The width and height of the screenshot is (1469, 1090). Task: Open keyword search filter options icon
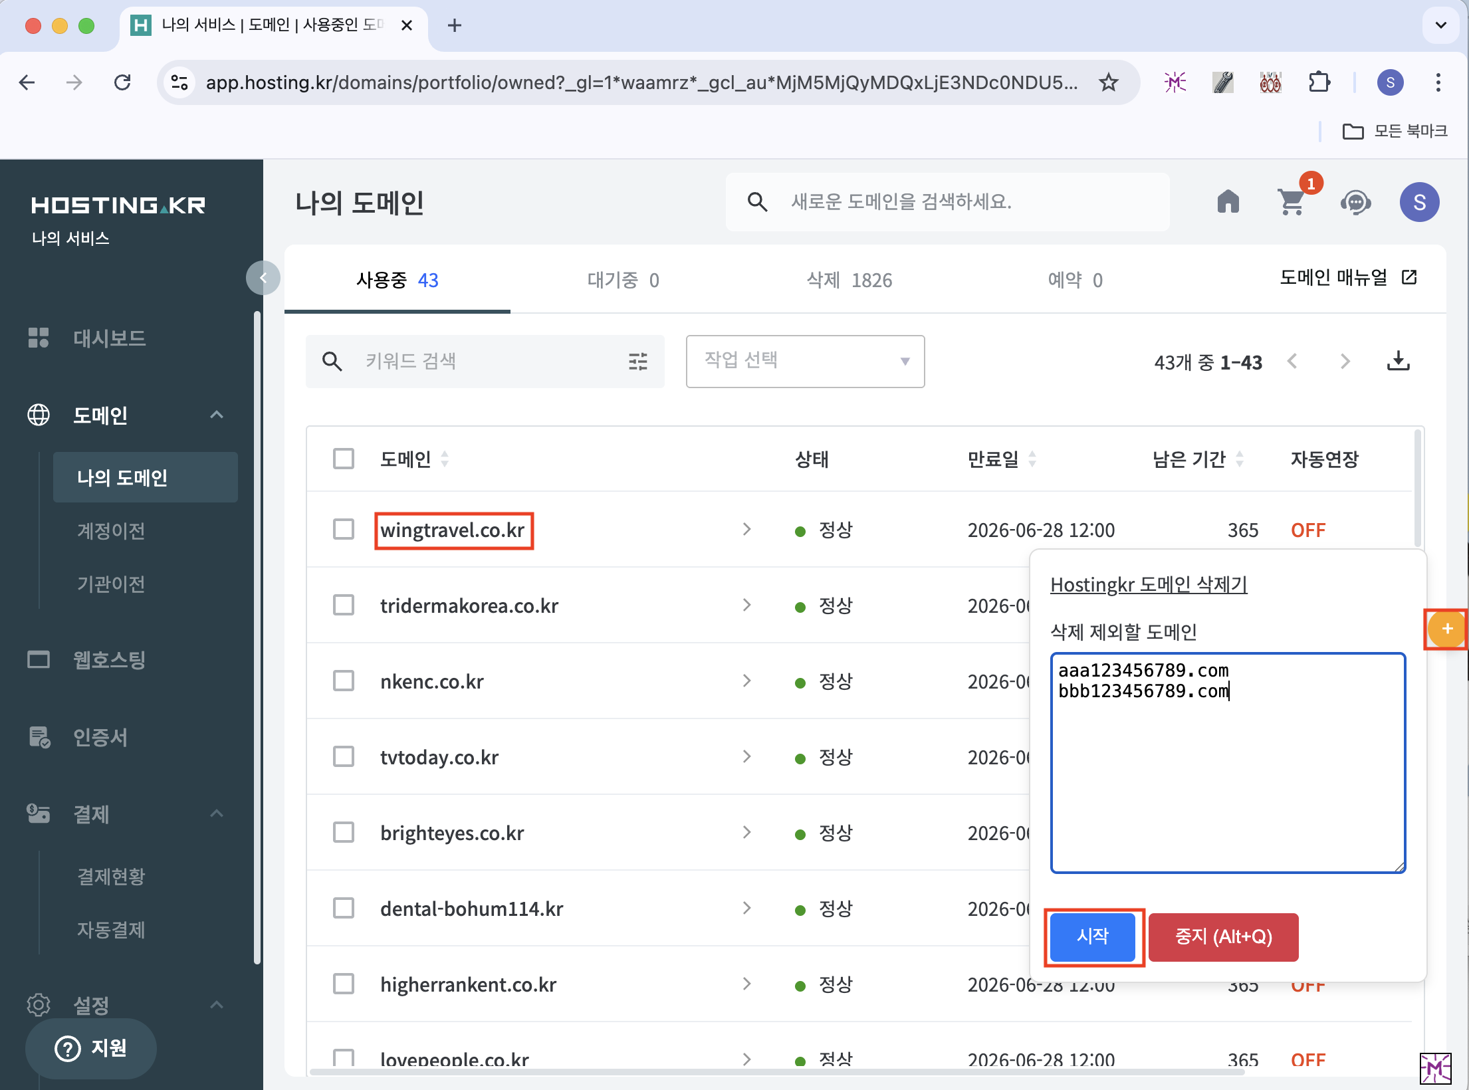(637, 362)
